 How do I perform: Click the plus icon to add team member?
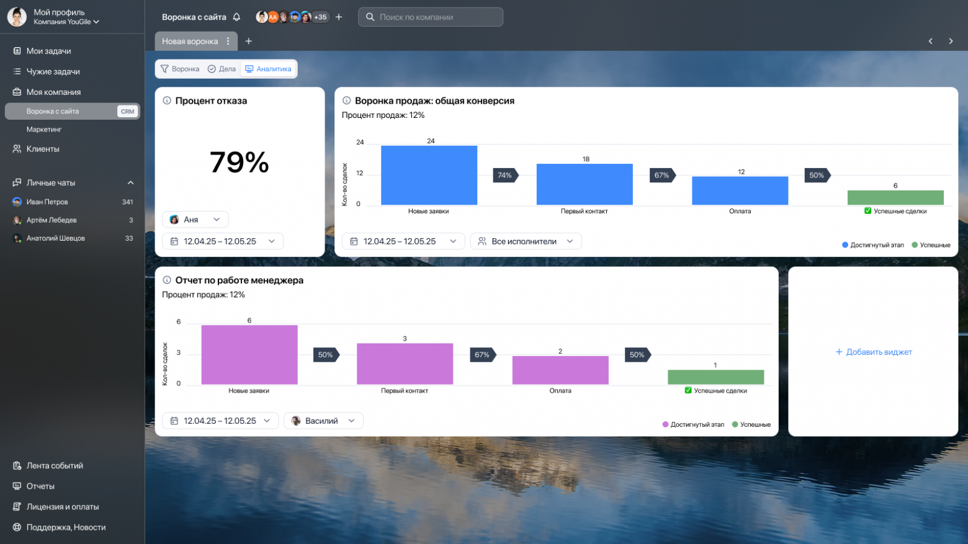(x=339, y=17)
